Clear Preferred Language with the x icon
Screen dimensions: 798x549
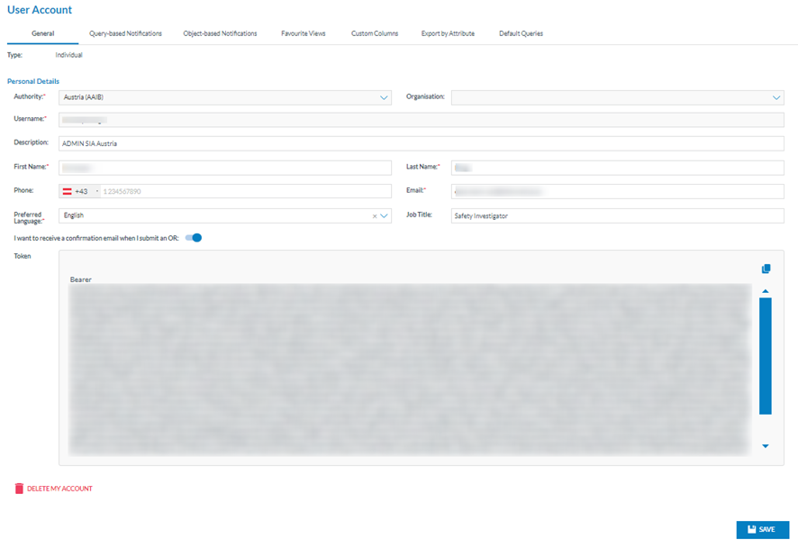coord(375,216)
